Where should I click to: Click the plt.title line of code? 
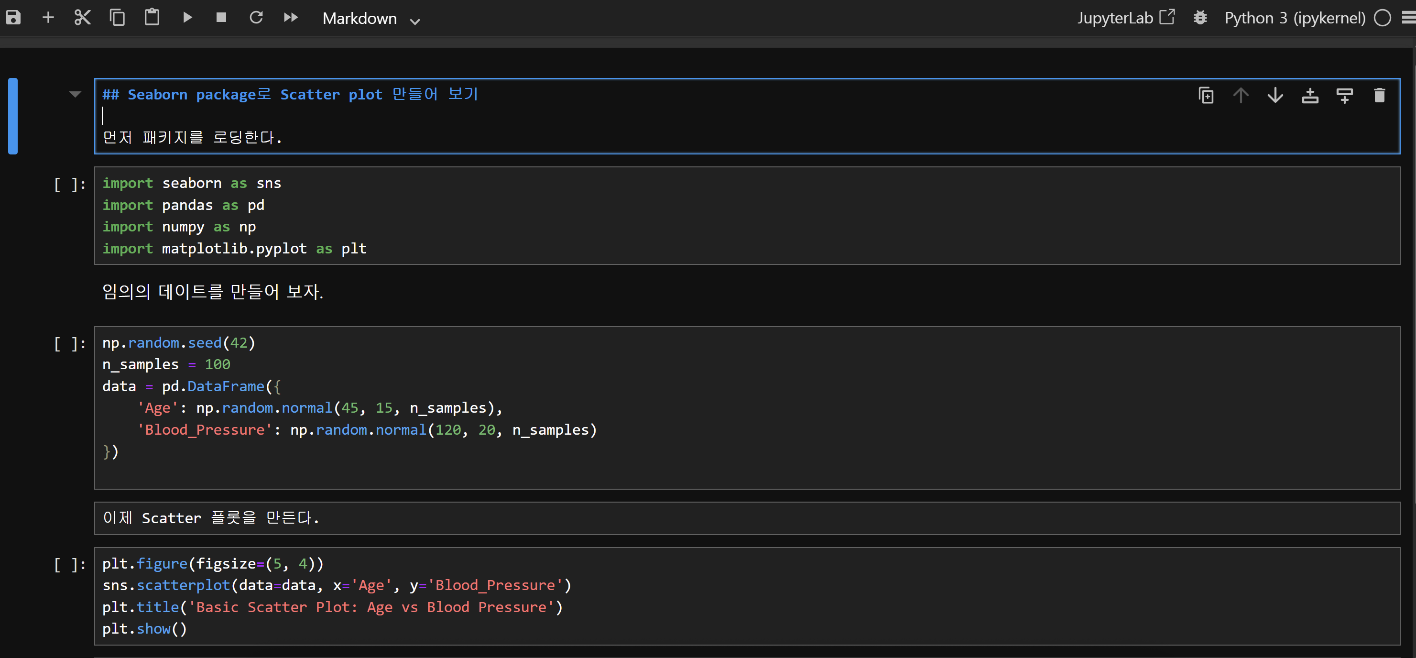pos(333,607)
